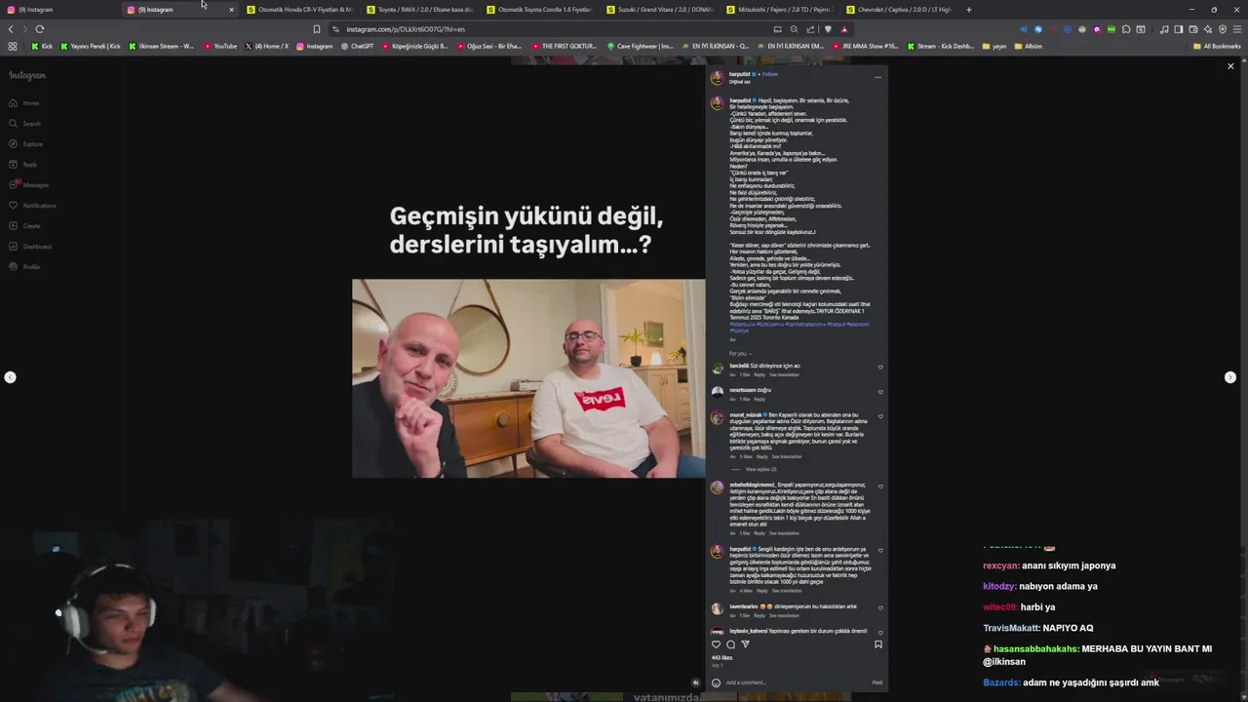The height and width of the screenshot is (702, 1248).
Task: Close the post overlay with the X
Action: click(1230, 66)
